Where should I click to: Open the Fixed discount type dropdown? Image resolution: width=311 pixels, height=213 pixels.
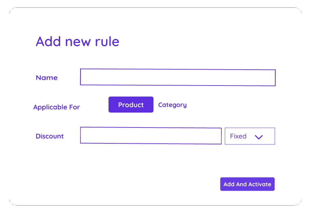pyautogui.click(x=250, y=136)
